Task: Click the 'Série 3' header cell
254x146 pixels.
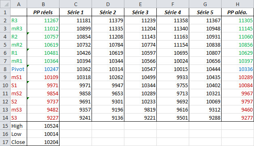Action: coord(140,12)
